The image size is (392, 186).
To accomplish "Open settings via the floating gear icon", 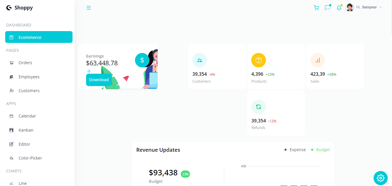I will click(x=380, y=178).
